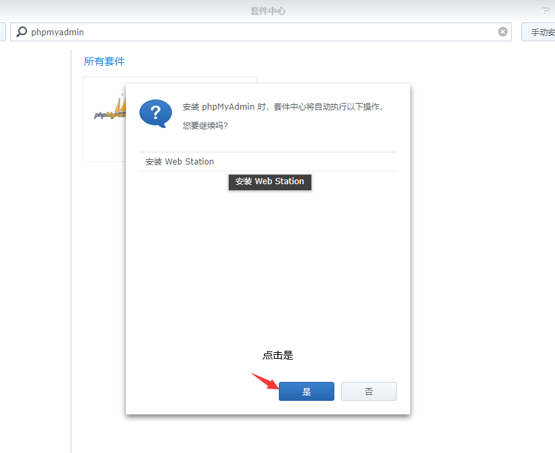The height and width of the screenshot is (453, 555).
Task: Click the phpmyadmin search input field
Action: pos(135,31)
